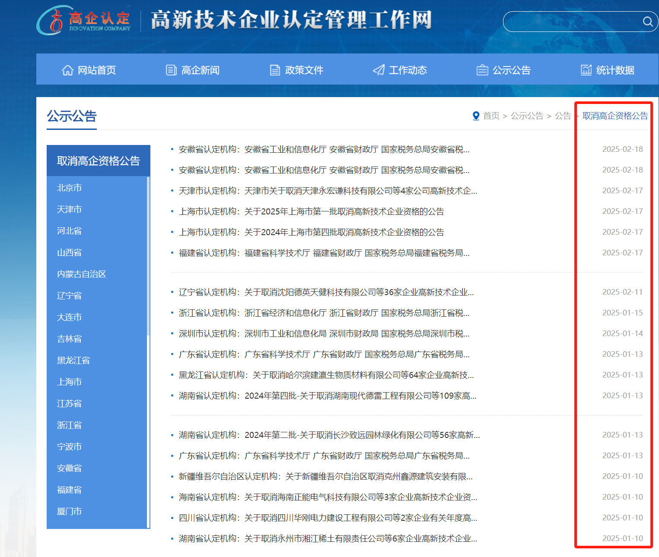This screenshot has height=557, width=659.
Task: Open 浙江省认定机构 announcement
Action: 324,313
